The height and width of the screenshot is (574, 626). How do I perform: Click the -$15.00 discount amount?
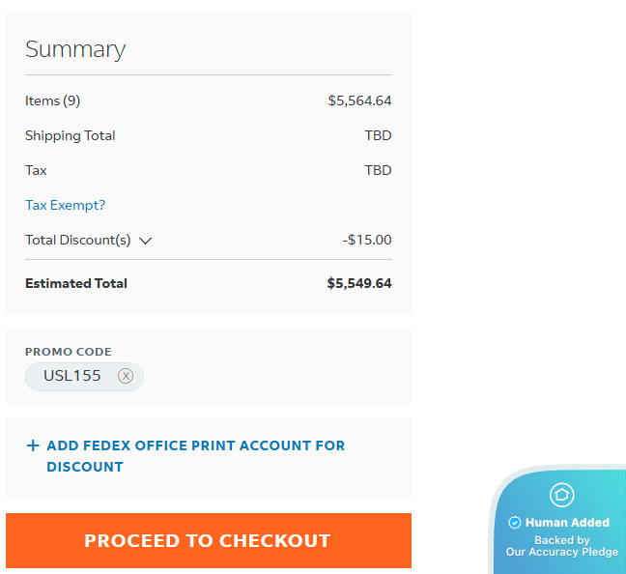(x=367, y=240)
